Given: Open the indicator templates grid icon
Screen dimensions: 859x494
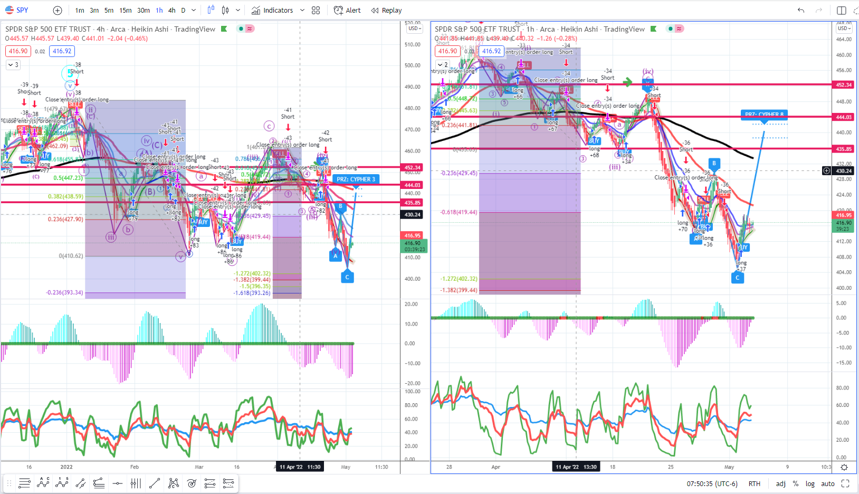Looking at the screenshot, I should [x=316, y=10].
